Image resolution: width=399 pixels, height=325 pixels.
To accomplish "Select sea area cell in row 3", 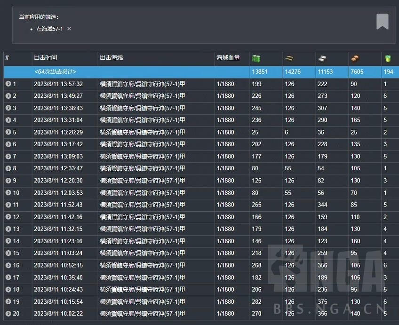I will pos(142,108).
